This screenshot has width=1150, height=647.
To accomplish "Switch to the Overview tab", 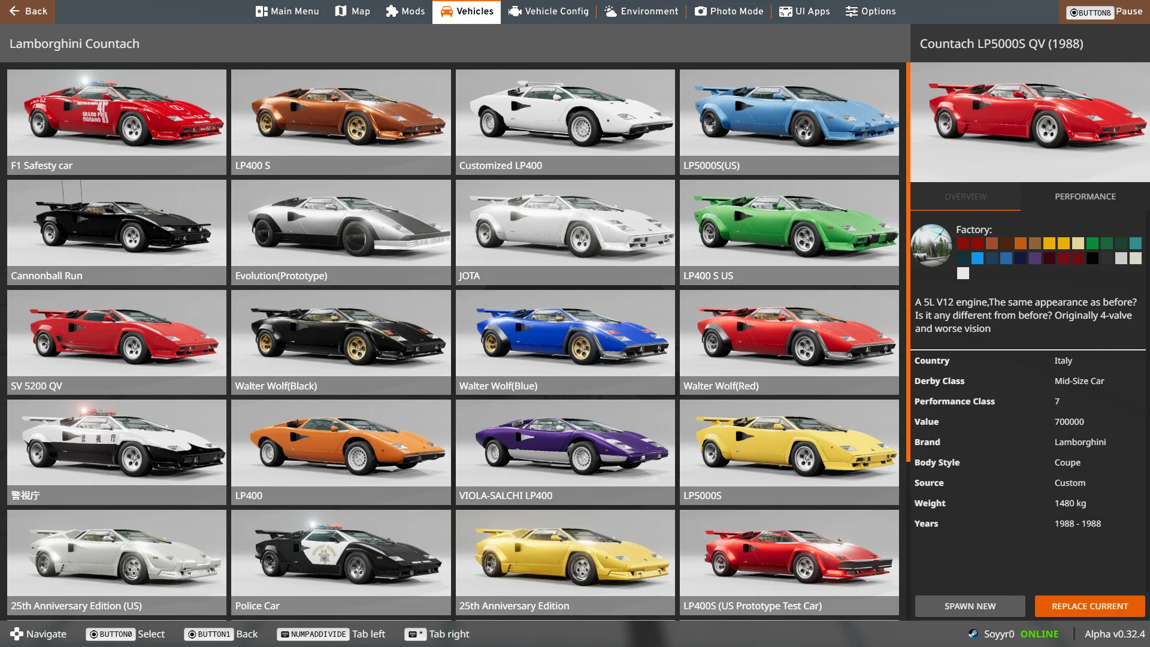I will click(x=965, y=196).
